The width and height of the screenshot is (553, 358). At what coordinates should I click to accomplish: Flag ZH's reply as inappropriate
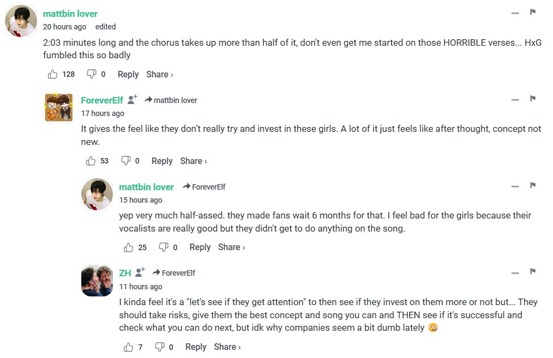(533, 271)
